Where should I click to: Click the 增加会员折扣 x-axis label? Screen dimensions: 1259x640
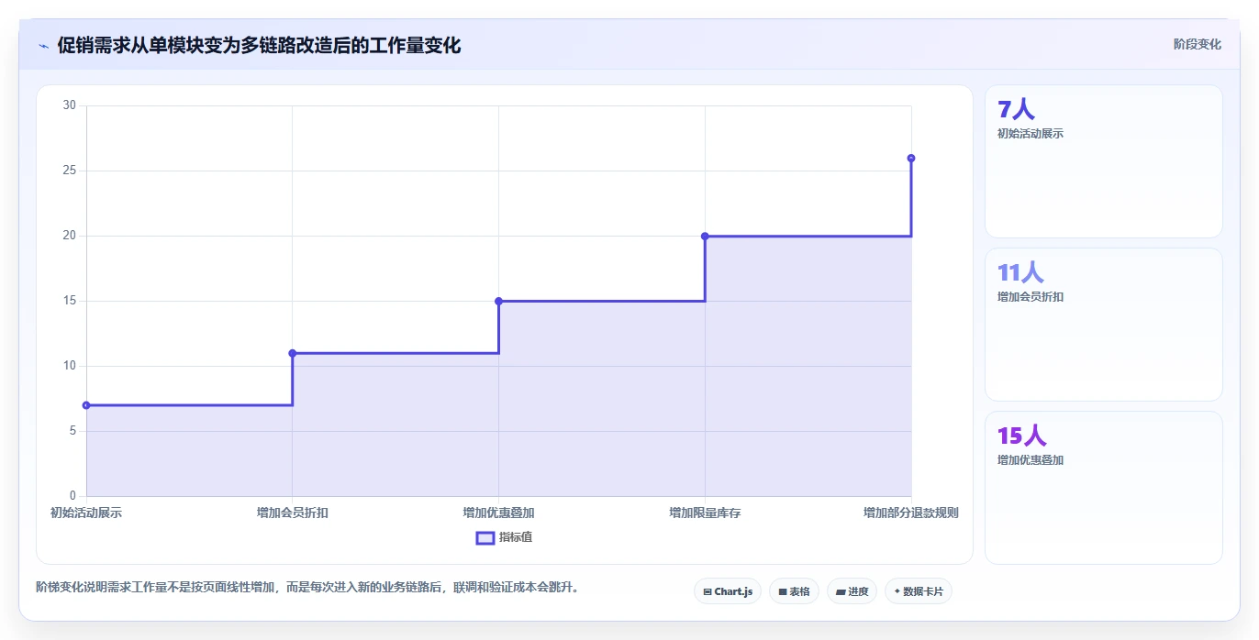point(293,513)
